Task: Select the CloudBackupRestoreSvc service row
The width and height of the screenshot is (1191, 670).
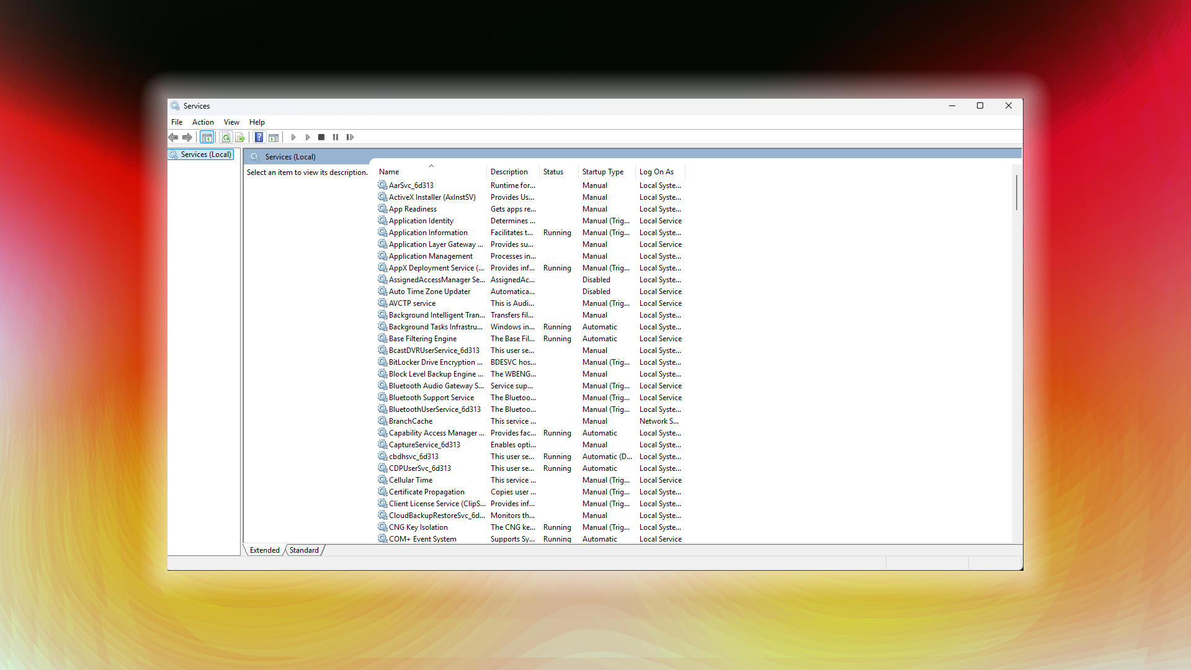Action: (437, 516)
